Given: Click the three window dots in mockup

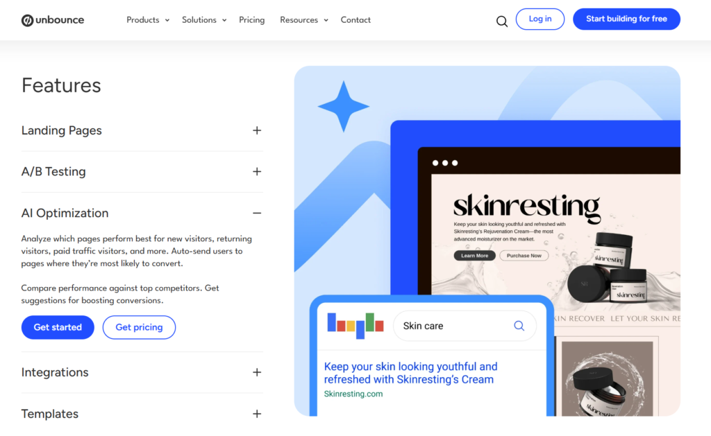Looking at the screenshot, I should tap(445, 163).
